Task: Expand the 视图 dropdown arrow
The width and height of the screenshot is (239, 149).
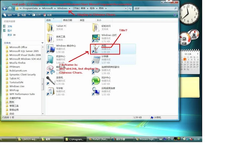Action: pyautogui.click(x=29, y=15)
